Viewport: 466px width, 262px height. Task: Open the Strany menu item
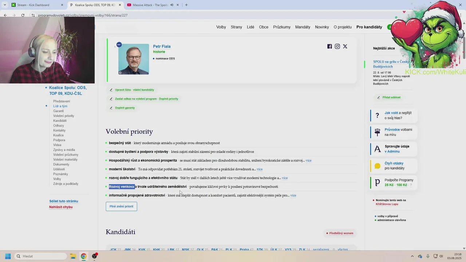pyautogui.click(x=236, y=27)
